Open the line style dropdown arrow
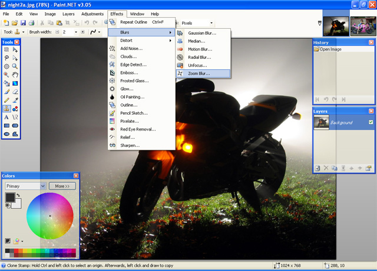Screen dimensions: 377x271 point(100,32)
